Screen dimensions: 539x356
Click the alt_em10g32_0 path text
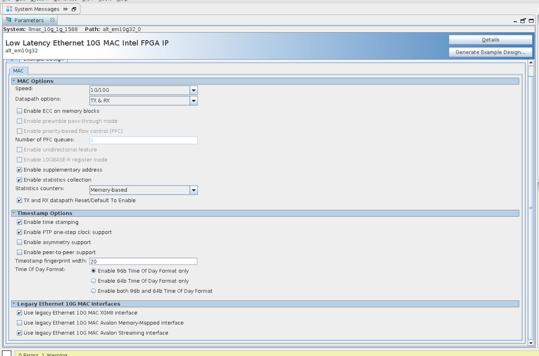point(122,29)
